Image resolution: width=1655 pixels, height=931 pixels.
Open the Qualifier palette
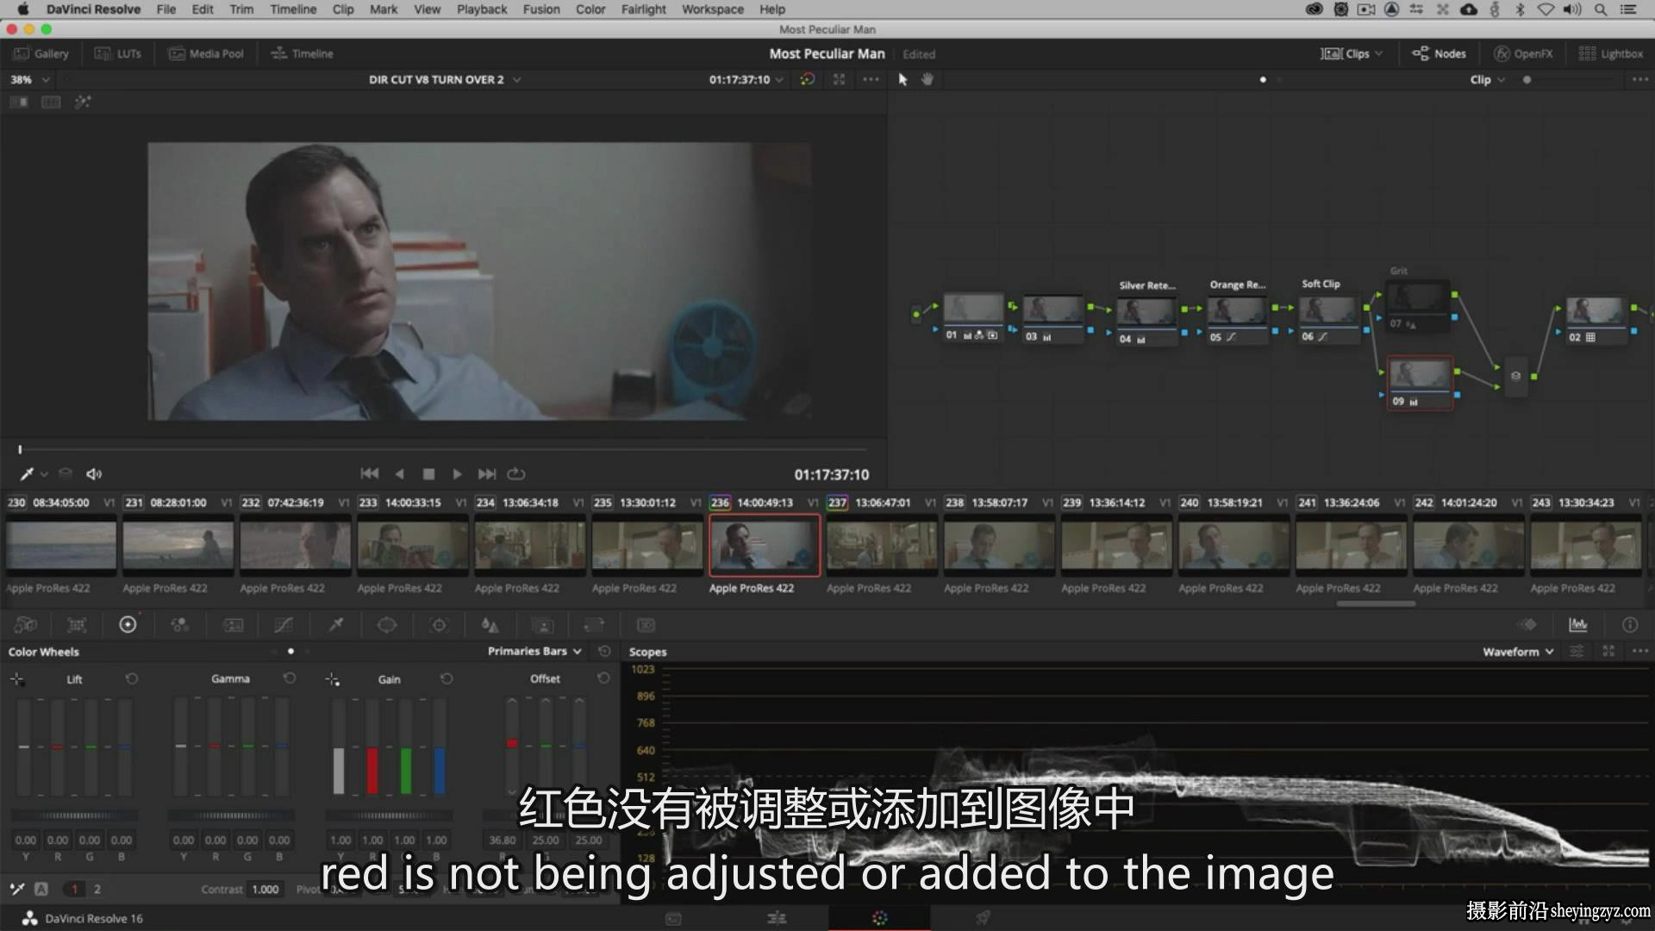click(336, 625)
